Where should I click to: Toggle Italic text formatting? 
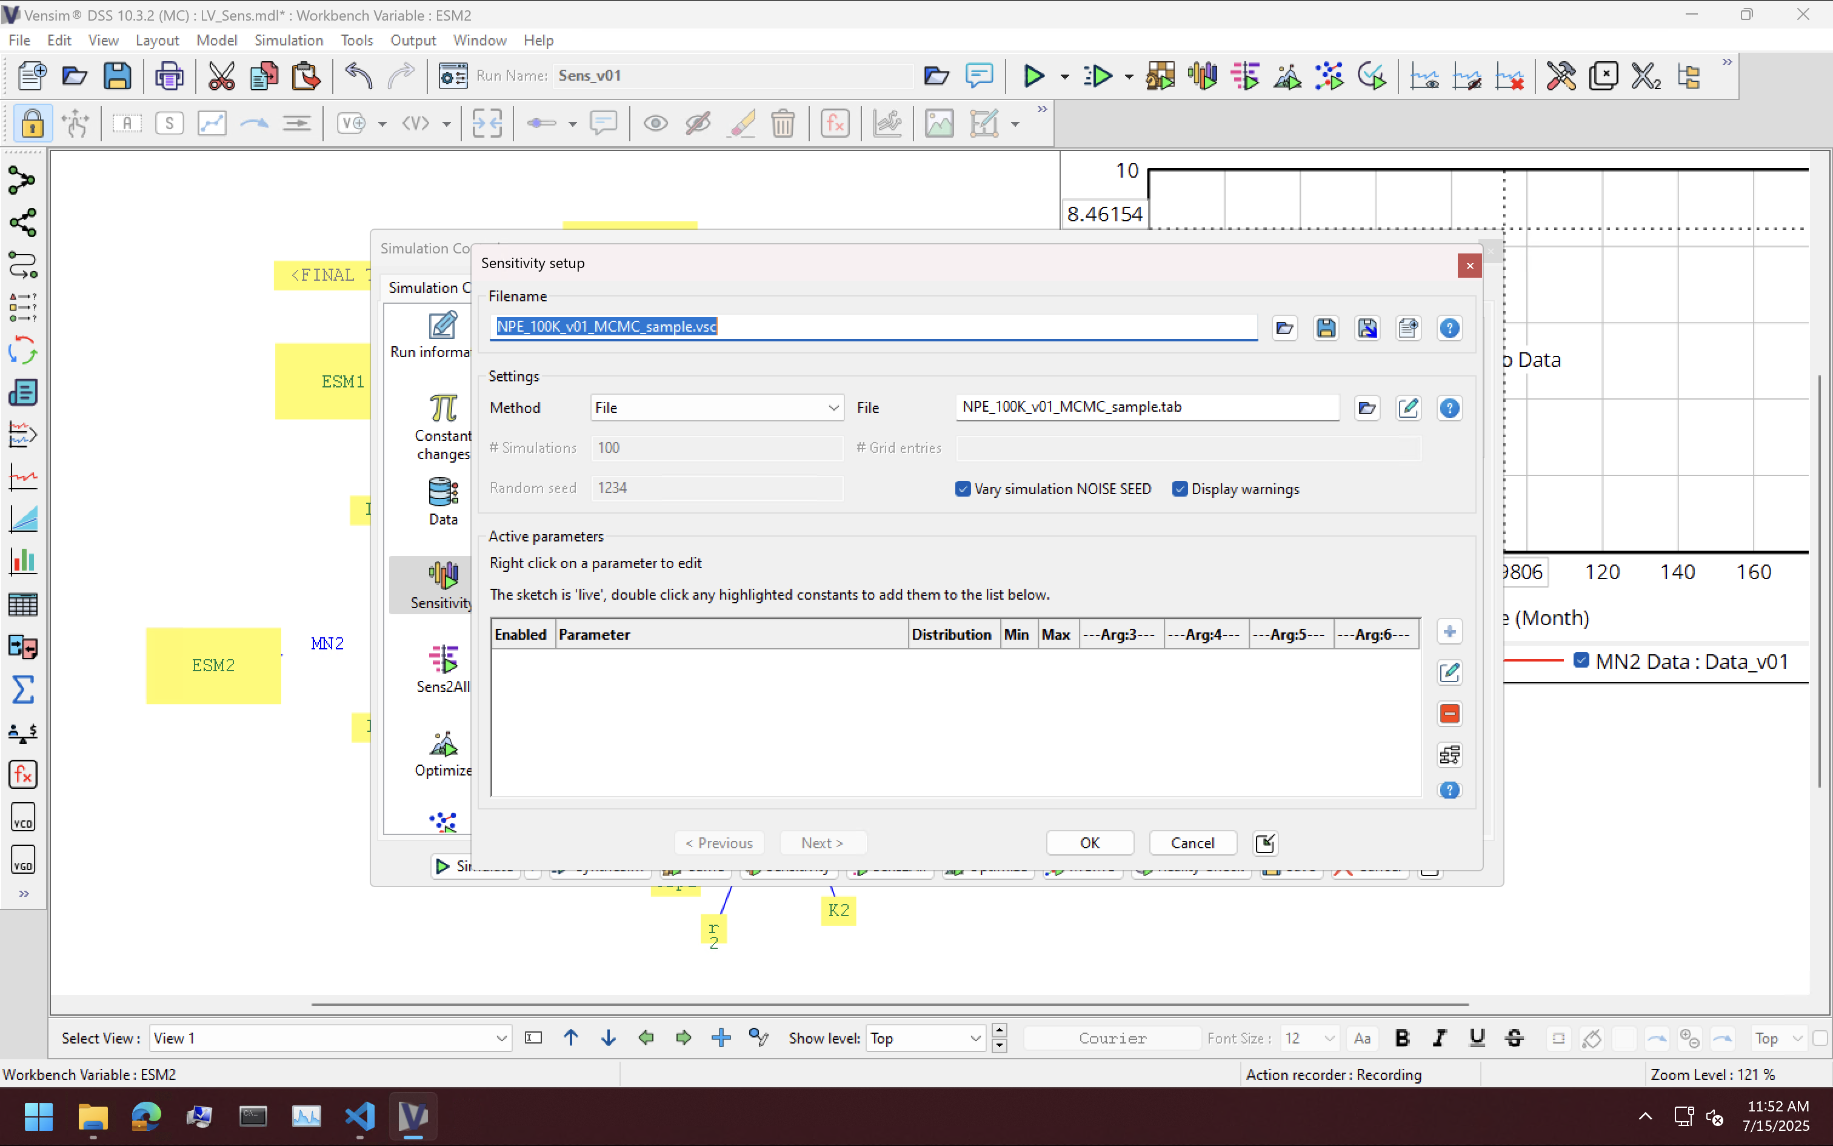pyautogui.click(x=1439, y=1038)
